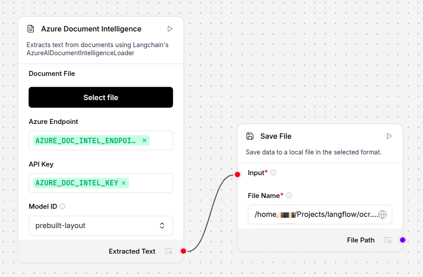
Task: Run the Save File component
Action: click(x=389, y=136)
